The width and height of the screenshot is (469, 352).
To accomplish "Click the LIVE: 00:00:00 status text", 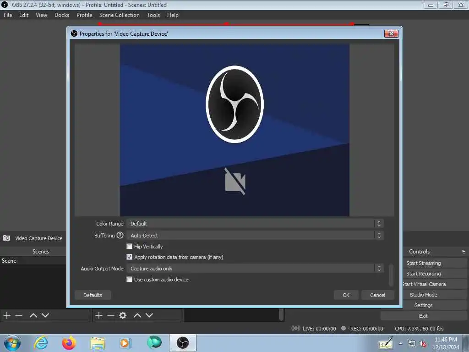I will pyautogui.click(x=319, y=328).
